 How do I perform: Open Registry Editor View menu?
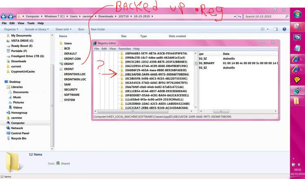coord(113,49)
